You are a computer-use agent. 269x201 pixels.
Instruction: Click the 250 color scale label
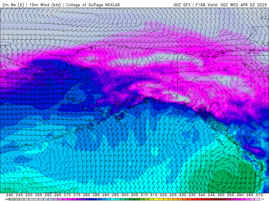pos(29,195)
